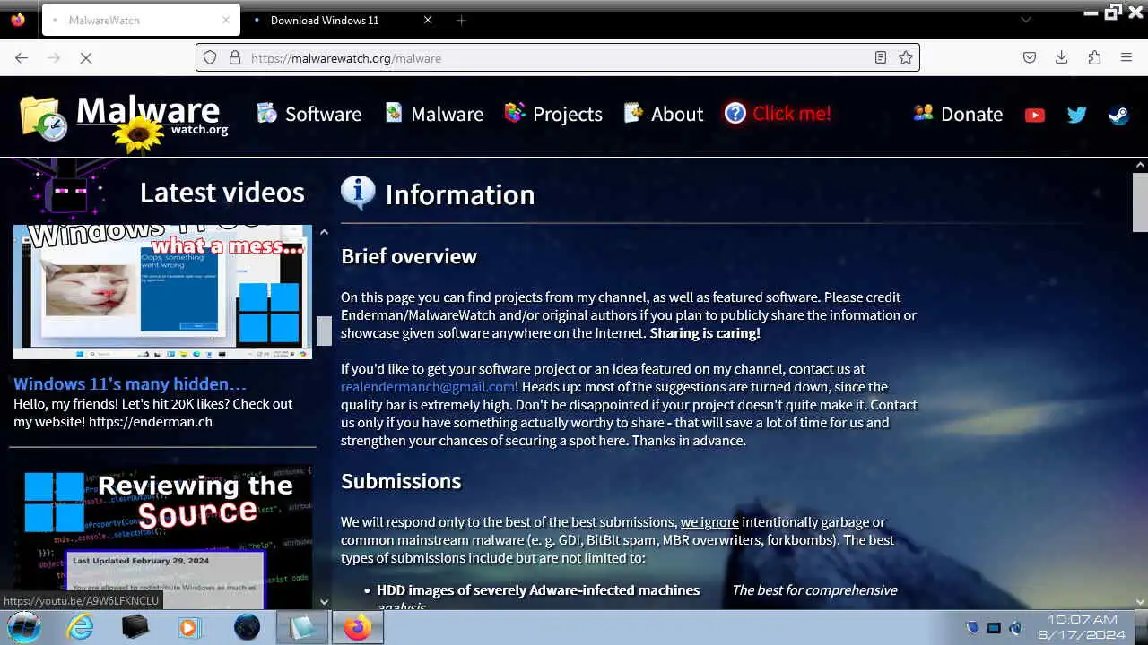Open the Steam profile icon
The height and width of the screenshot is (645, 1148).
[1118, 115]
